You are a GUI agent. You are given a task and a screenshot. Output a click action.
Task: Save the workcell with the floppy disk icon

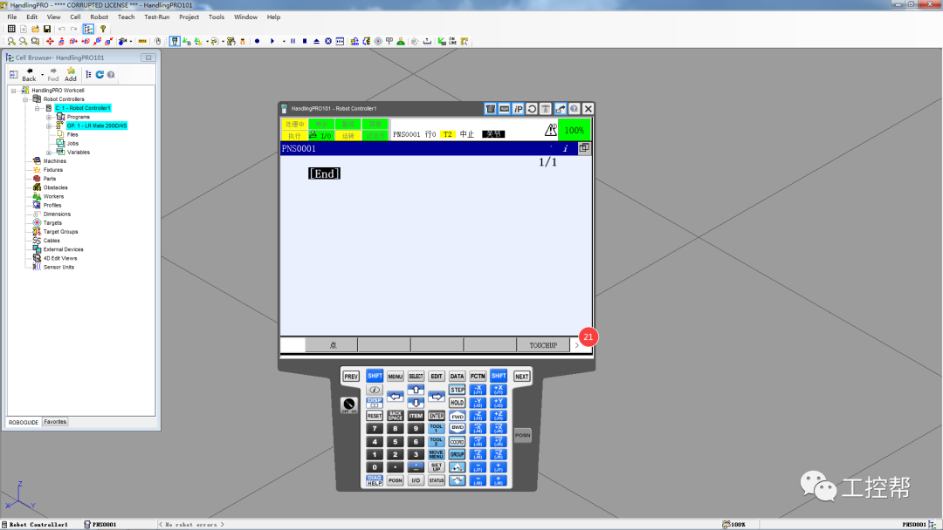pos(47,29)
